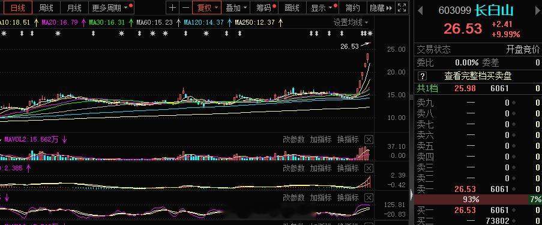The width and height of the screenshot is (542, 225).
Task: Click 加指标 in the 125.81 indicator panel
Action: [321, 197]
